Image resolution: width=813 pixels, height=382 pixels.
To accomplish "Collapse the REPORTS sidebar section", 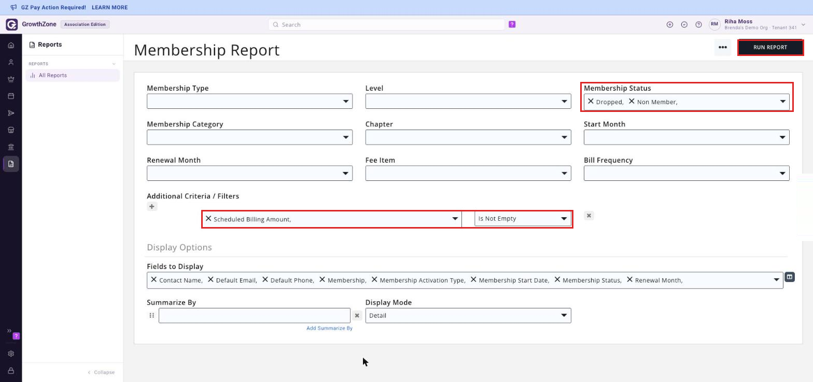I will (x=114, y=64).
